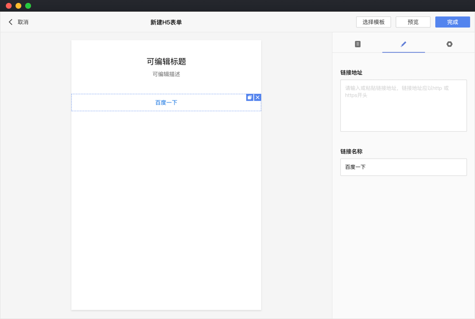Click the yellow macOS minimize button

(18, 6)
